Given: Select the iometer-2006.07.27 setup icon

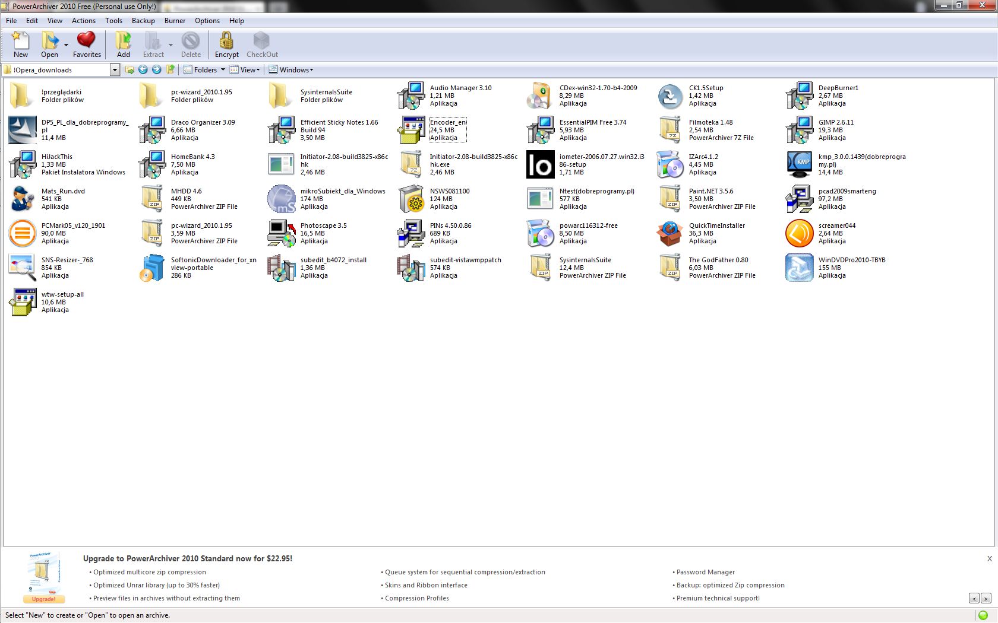Looking at the screenshot, I should coord(540,164).
